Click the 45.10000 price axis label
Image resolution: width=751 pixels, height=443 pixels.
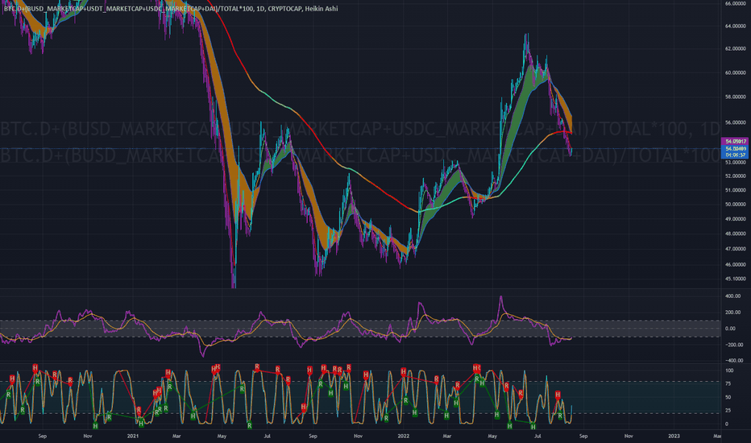point(736,279)
